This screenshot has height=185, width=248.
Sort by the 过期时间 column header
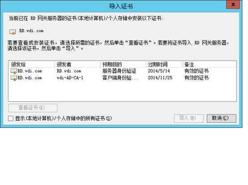click(x=164, y=64)
